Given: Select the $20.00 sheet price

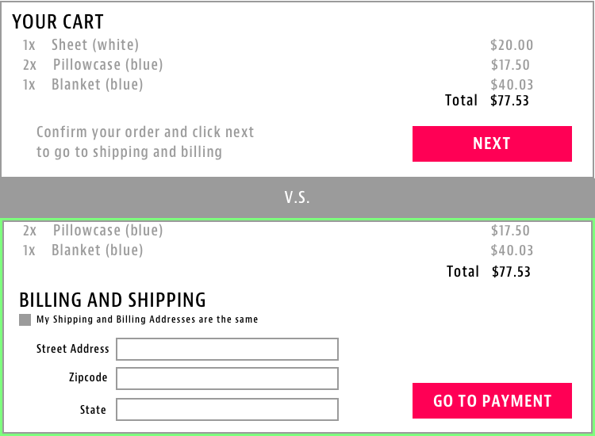Looking at the screenshot, I should [x=512, y=45].
